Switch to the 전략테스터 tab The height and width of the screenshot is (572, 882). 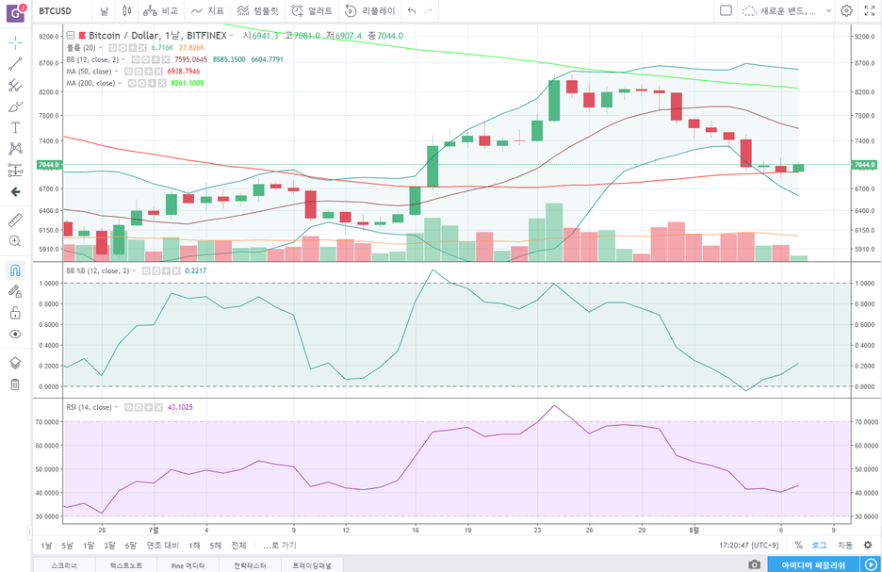pyautogui.click(x=250, y=565)
